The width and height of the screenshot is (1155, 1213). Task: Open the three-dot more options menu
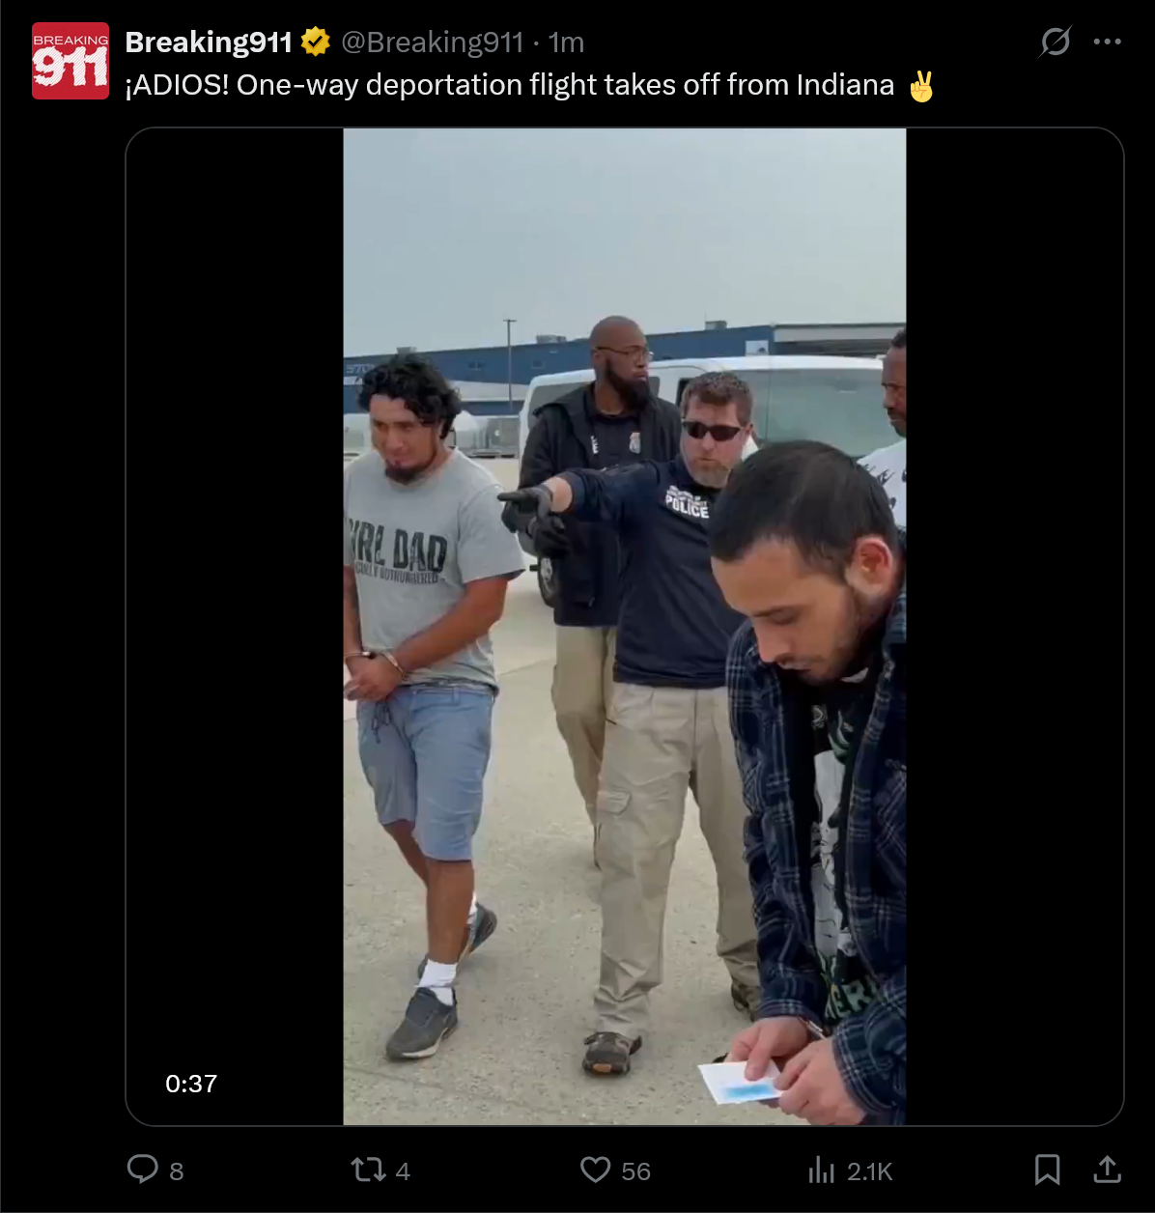coord(1107,42)
